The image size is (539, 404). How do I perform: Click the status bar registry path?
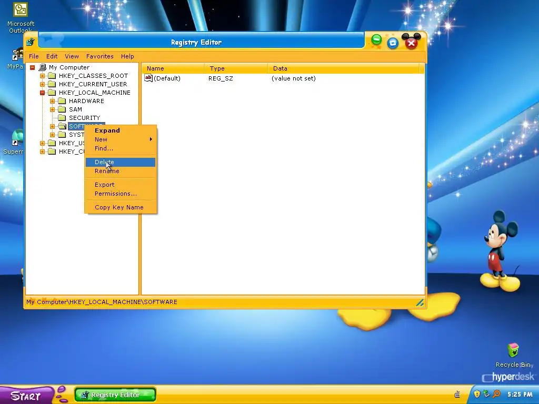(x=102, y=302)
